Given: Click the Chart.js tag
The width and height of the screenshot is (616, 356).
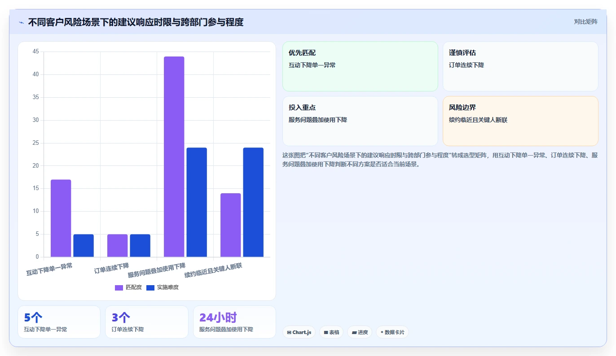Looking at the screenshot, I should [299, 332].
